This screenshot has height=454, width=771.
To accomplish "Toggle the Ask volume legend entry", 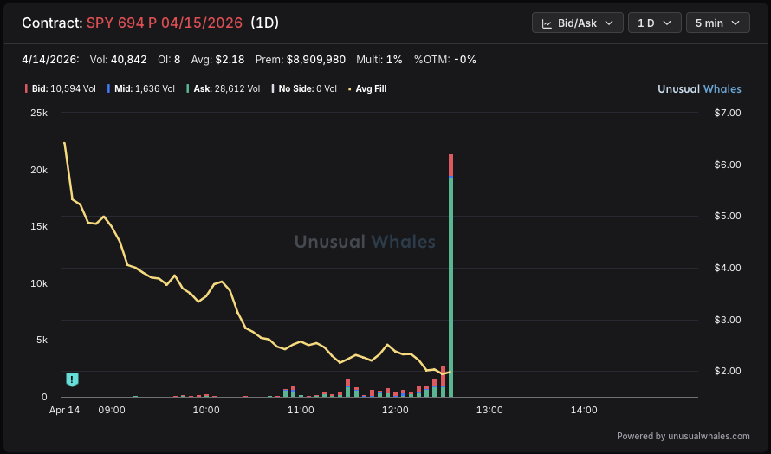I will click(x=224, y=89).
